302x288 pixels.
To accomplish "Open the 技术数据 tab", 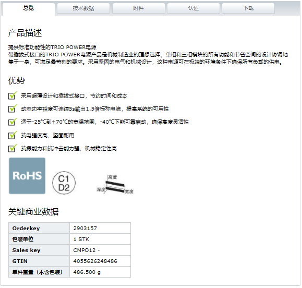I will pos(83,8).
